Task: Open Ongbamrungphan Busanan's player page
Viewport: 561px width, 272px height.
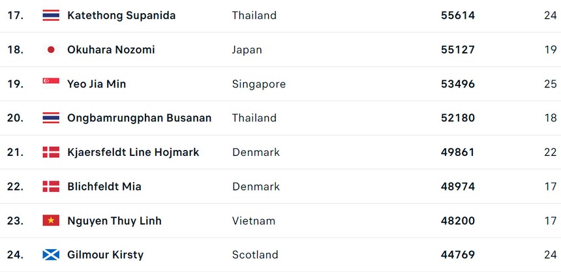Action: pyautogui.click(x=140, y=118)
